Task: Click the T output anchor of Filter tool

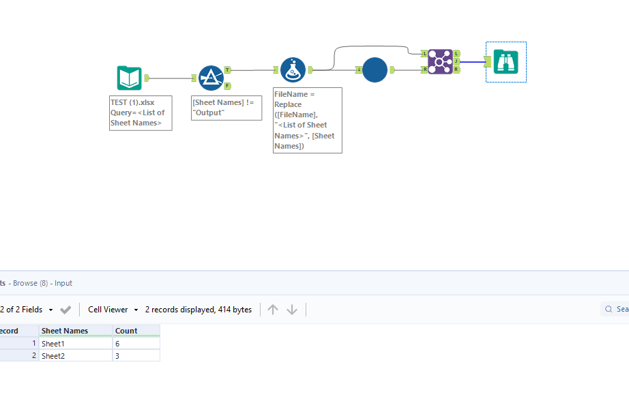Action: pyautogui.click(x=229, y=68)
